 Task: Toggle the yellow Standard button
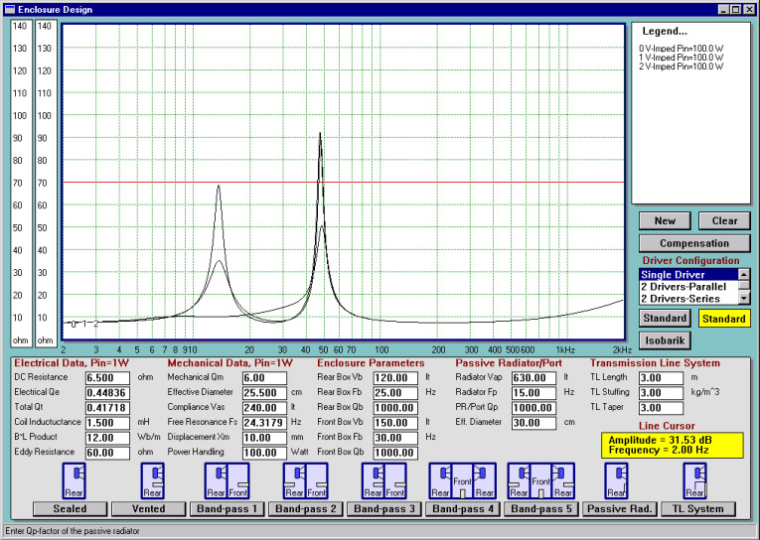[x=722, y=319]
